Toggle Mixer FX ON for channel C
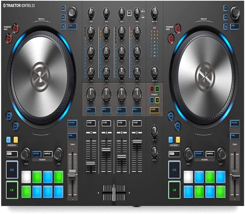245x214 pixels. tap(91, 110)
